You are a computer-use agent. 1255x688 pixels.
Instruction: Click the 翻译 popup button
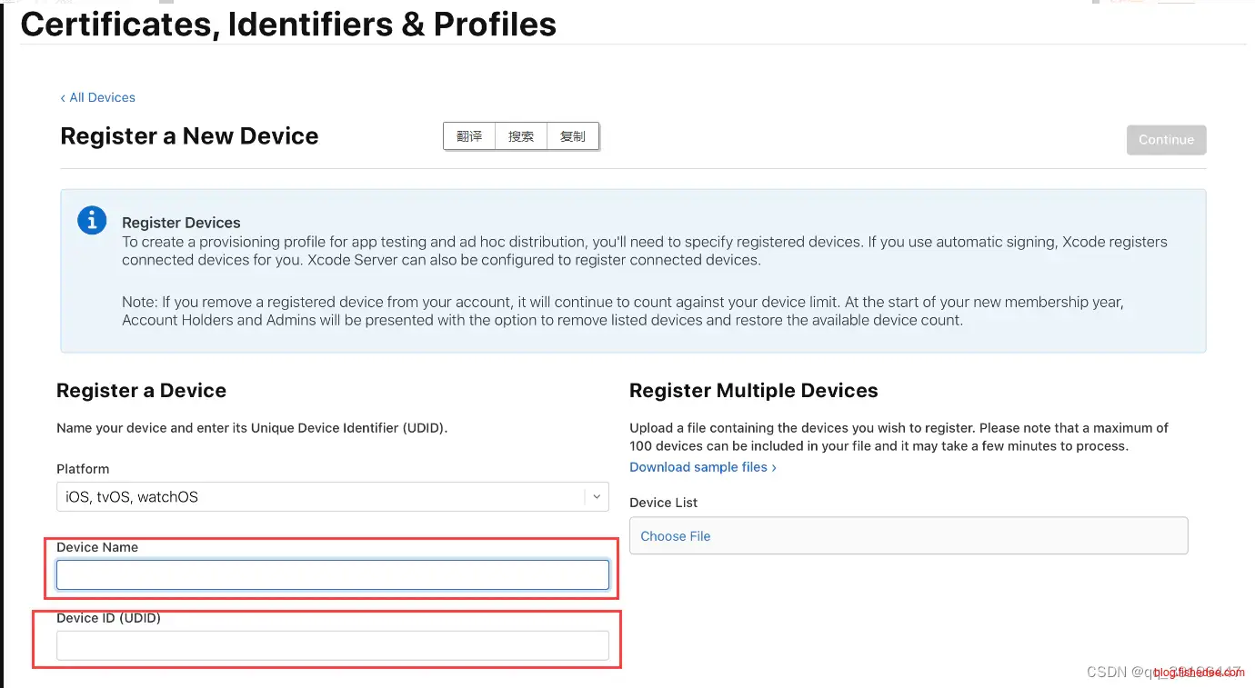469,136
